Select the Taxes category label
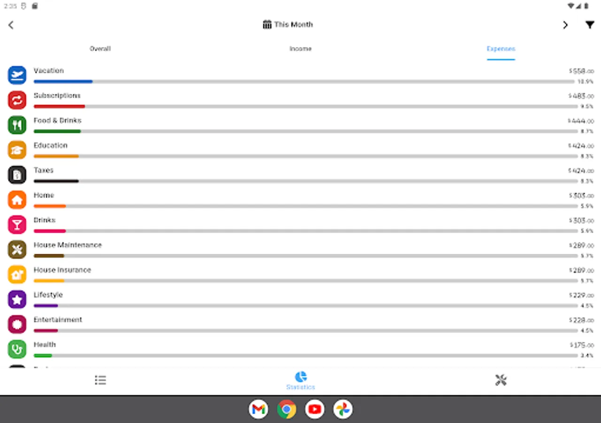The width and height of the screenshot is (601, 423). 43,170
